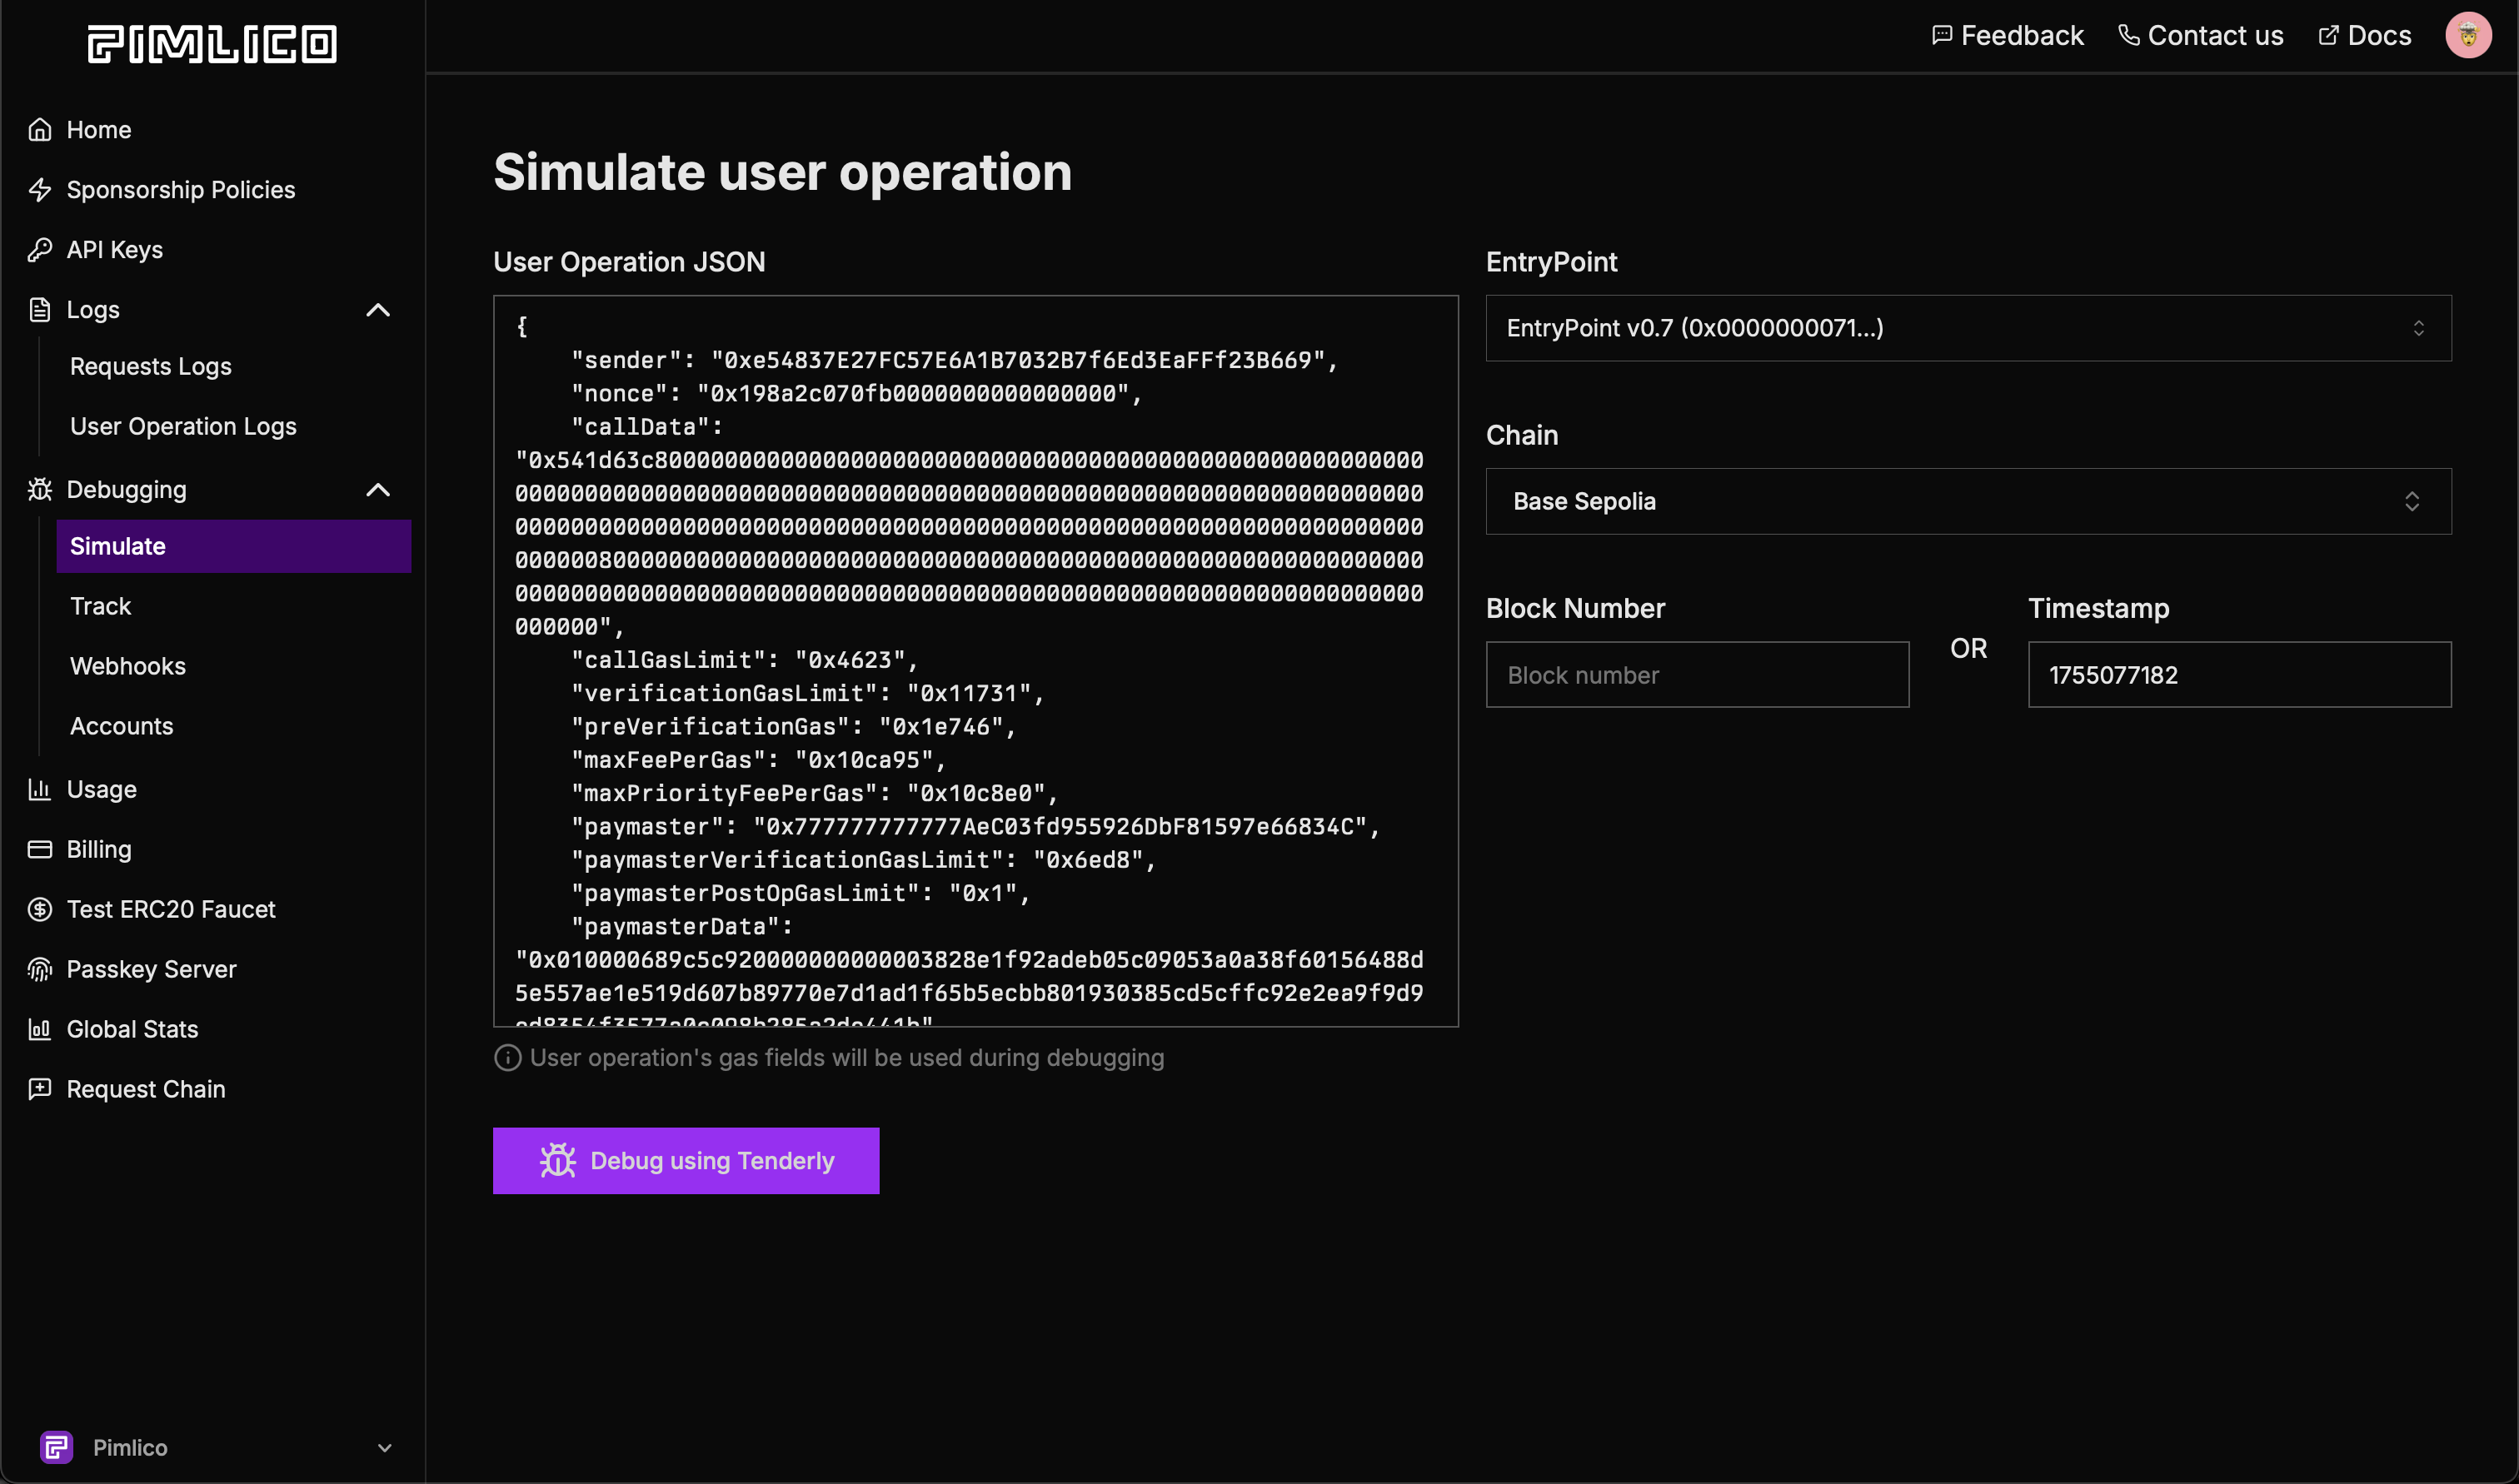
Task: Click the Debugging bug icon in sidebar
Action: (x=40, y=490)
